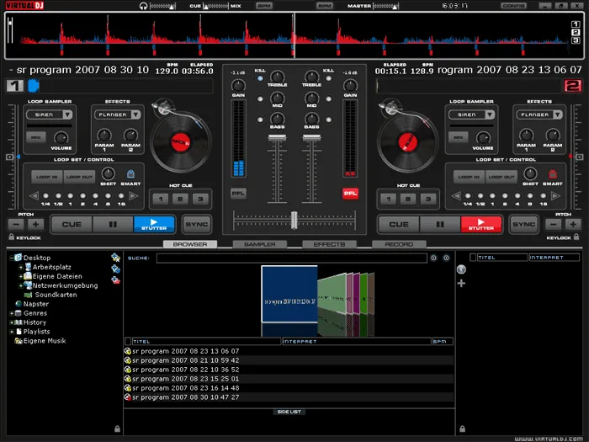This screenshot has width=589, height=442.
Task: Open left deck Siren sampler dropdown
Action: coord(67,114)
